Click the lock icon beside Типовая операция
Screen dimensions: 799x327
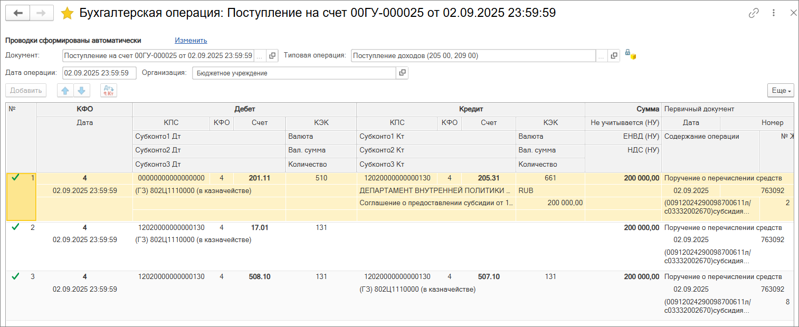click(630, 54)
